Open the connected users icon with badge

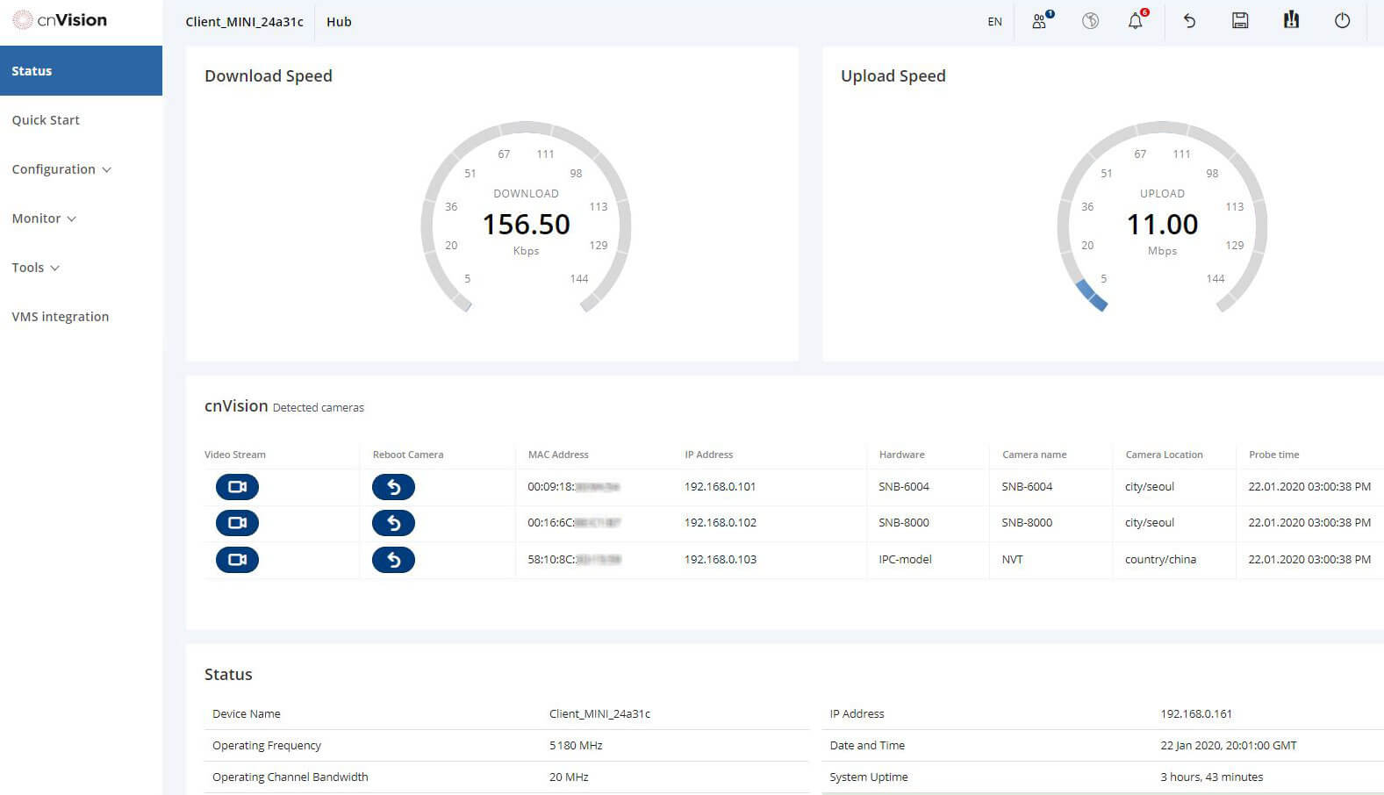tap(1041, 21)
